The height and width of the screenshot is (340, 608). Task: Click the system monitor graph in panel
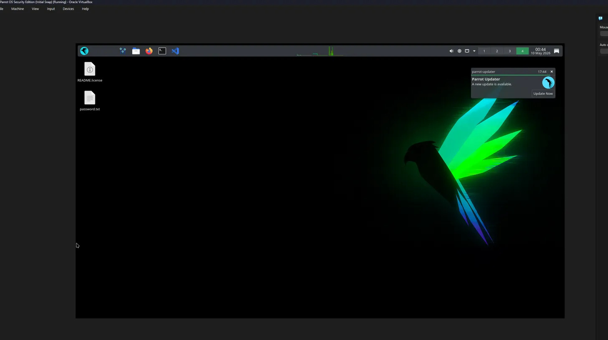pos(320,51)
